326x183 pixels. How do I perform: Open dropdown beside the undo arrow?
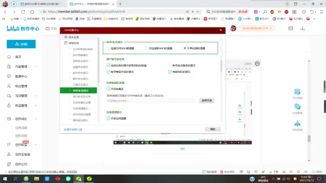coord(316,12)
